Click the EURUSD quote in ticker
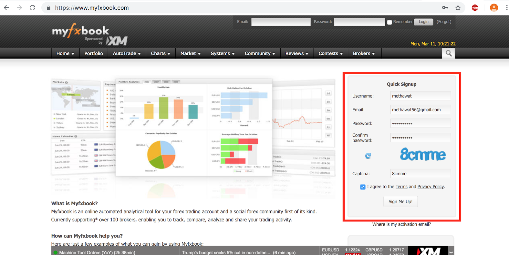 (x=341, y=250)
